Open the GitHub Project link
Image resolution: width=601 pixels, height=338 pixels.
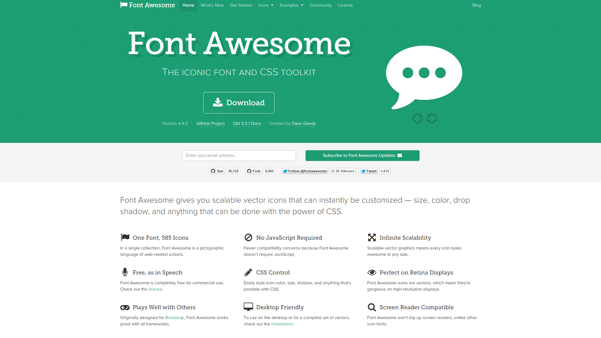210,124
